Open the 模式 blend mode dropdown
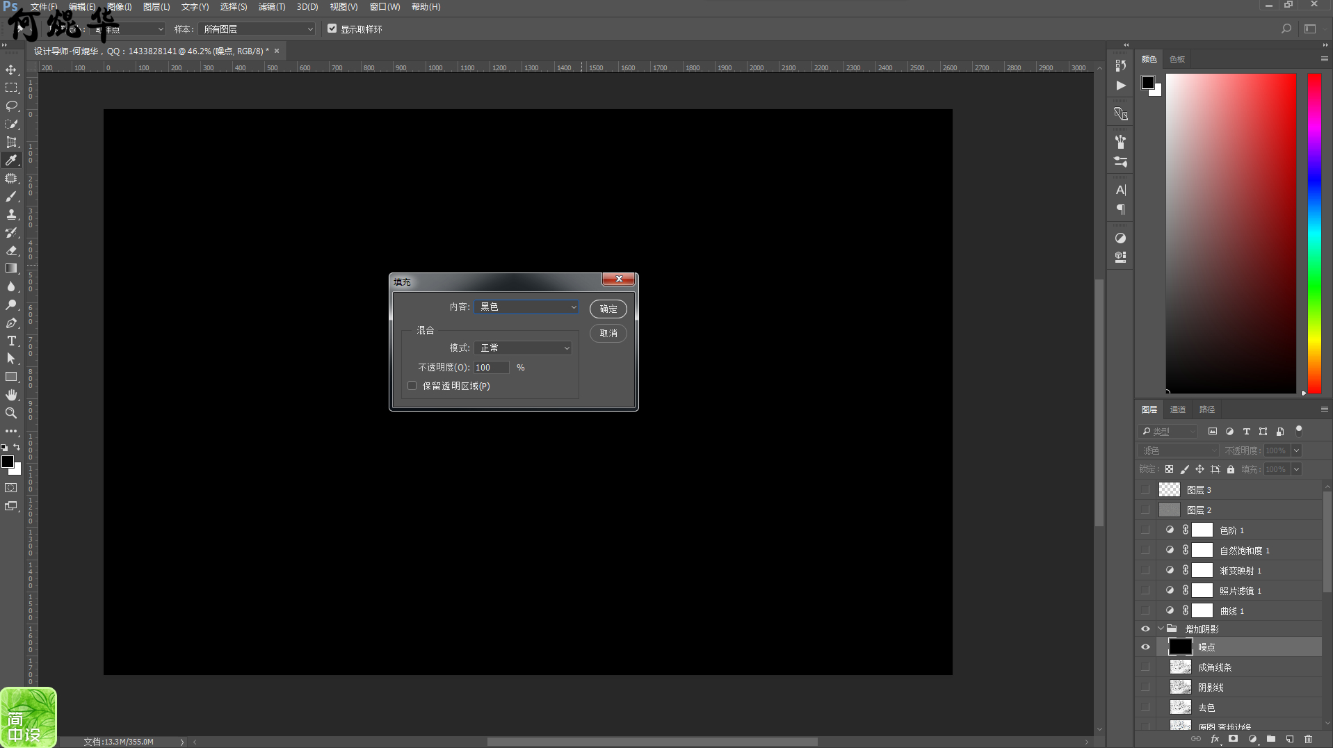 coord(523,348)
